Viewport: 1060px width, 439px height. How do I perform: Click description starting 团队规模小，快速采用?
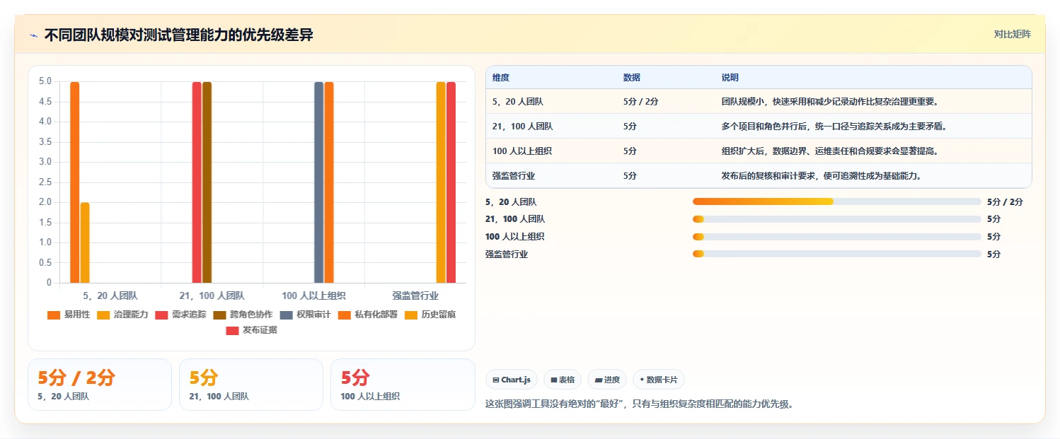click(830, 102)
